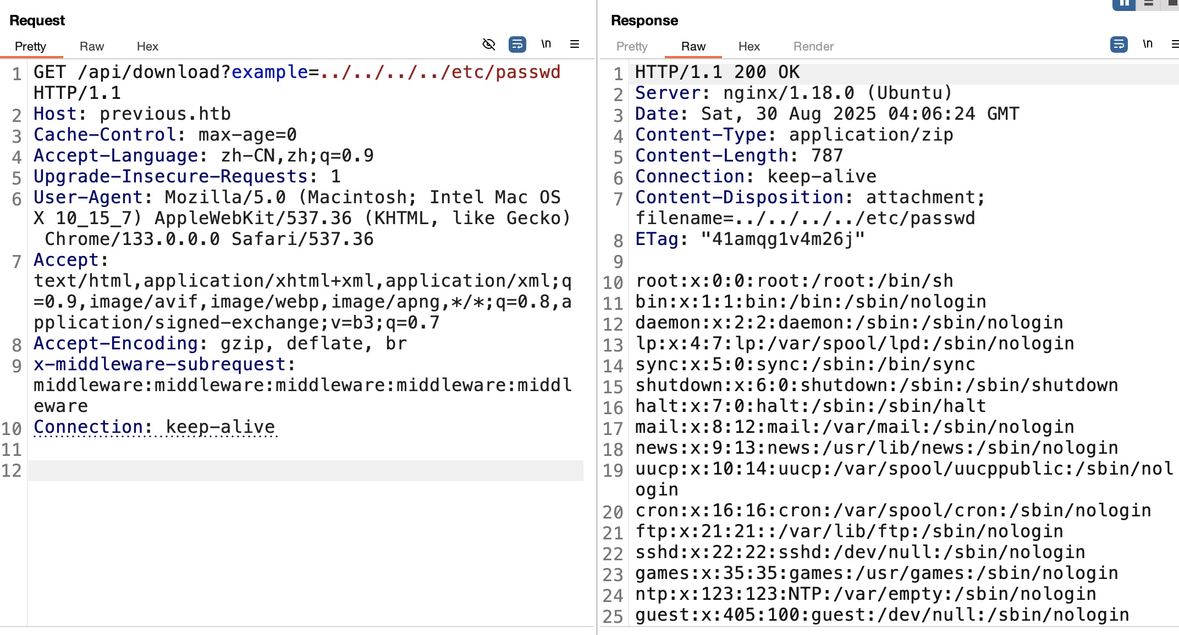Toggle word wrap in Request panel
This screenshot has width=1179, height=635.
517,44
